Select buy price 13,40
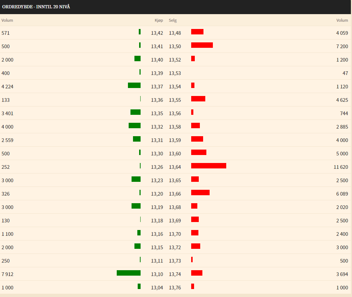The width and height of the screenshot is (352, 297). [157, 60]
